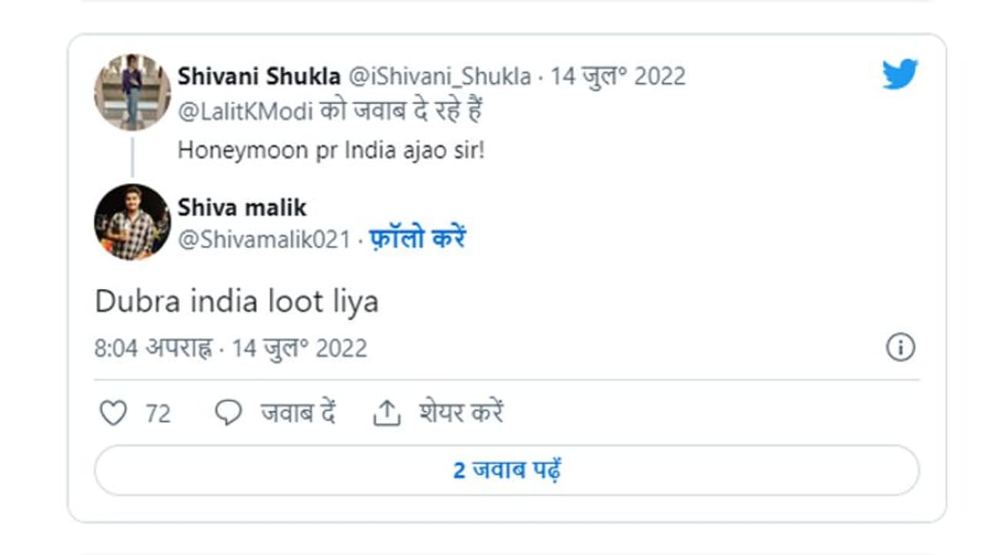Open the @iShivani_Shukla handle
985x555 pixels.
(440, 76)
